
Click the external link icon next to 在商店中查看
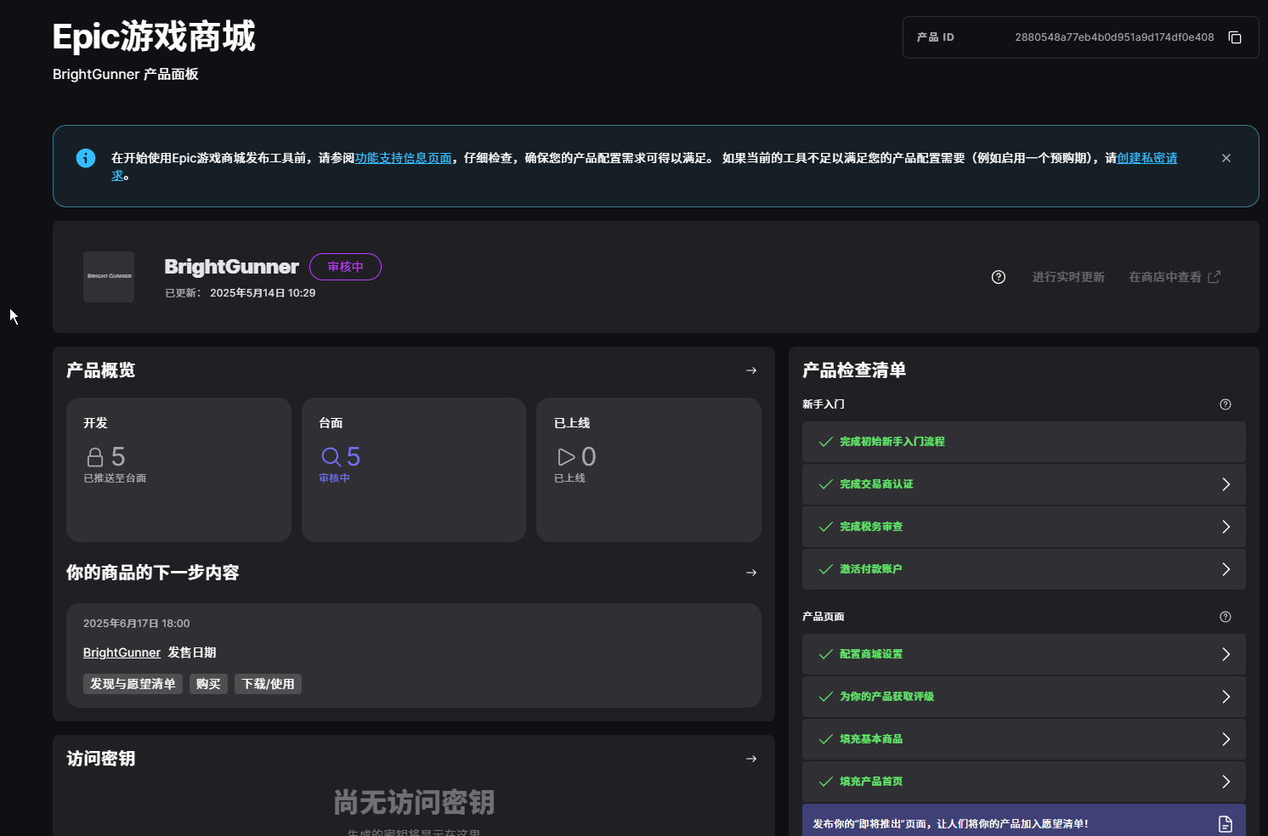click(1214, 277)
